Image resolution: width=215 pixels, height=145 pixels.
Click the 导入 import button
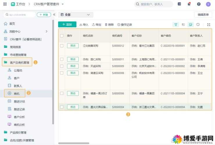tap(84, 25)
